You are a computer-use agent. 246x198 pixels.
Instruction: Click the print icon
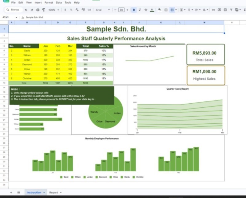pyautogui.click(x=38, y=10)
